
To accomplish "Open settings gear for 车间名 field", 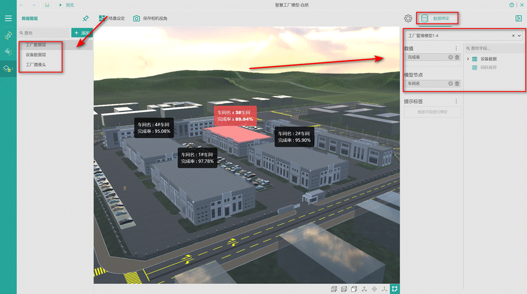I will 451,84.
